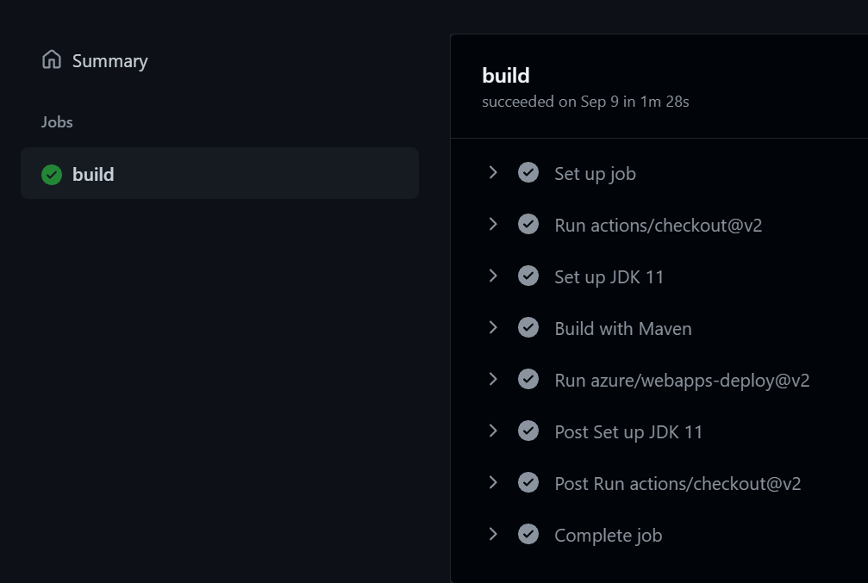Open the Set up JDK 11 step label

[x=609, y=276]
